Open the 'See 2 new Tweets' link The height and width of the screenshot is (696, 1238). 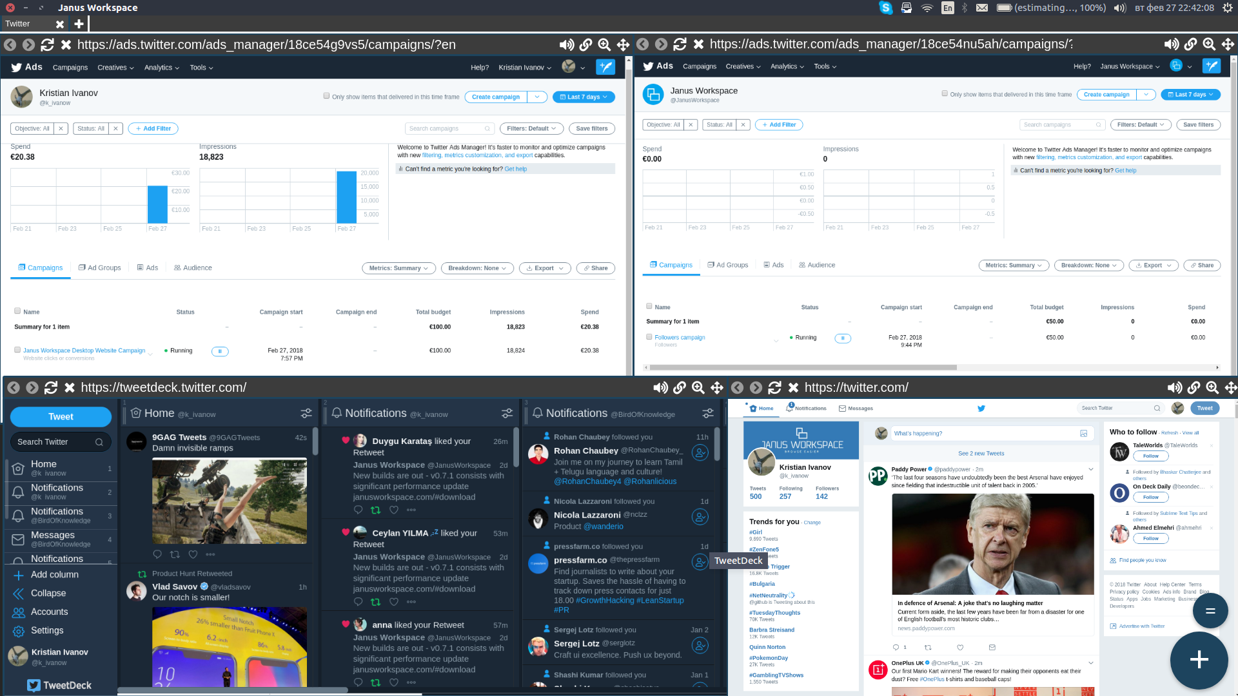981,454
